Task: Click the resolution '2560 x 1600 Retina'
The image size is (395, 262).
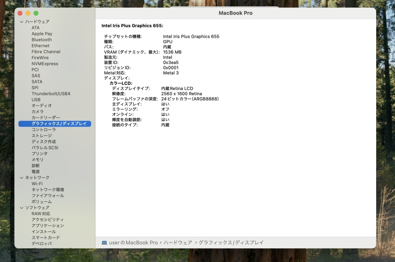Action: point(181,94)
